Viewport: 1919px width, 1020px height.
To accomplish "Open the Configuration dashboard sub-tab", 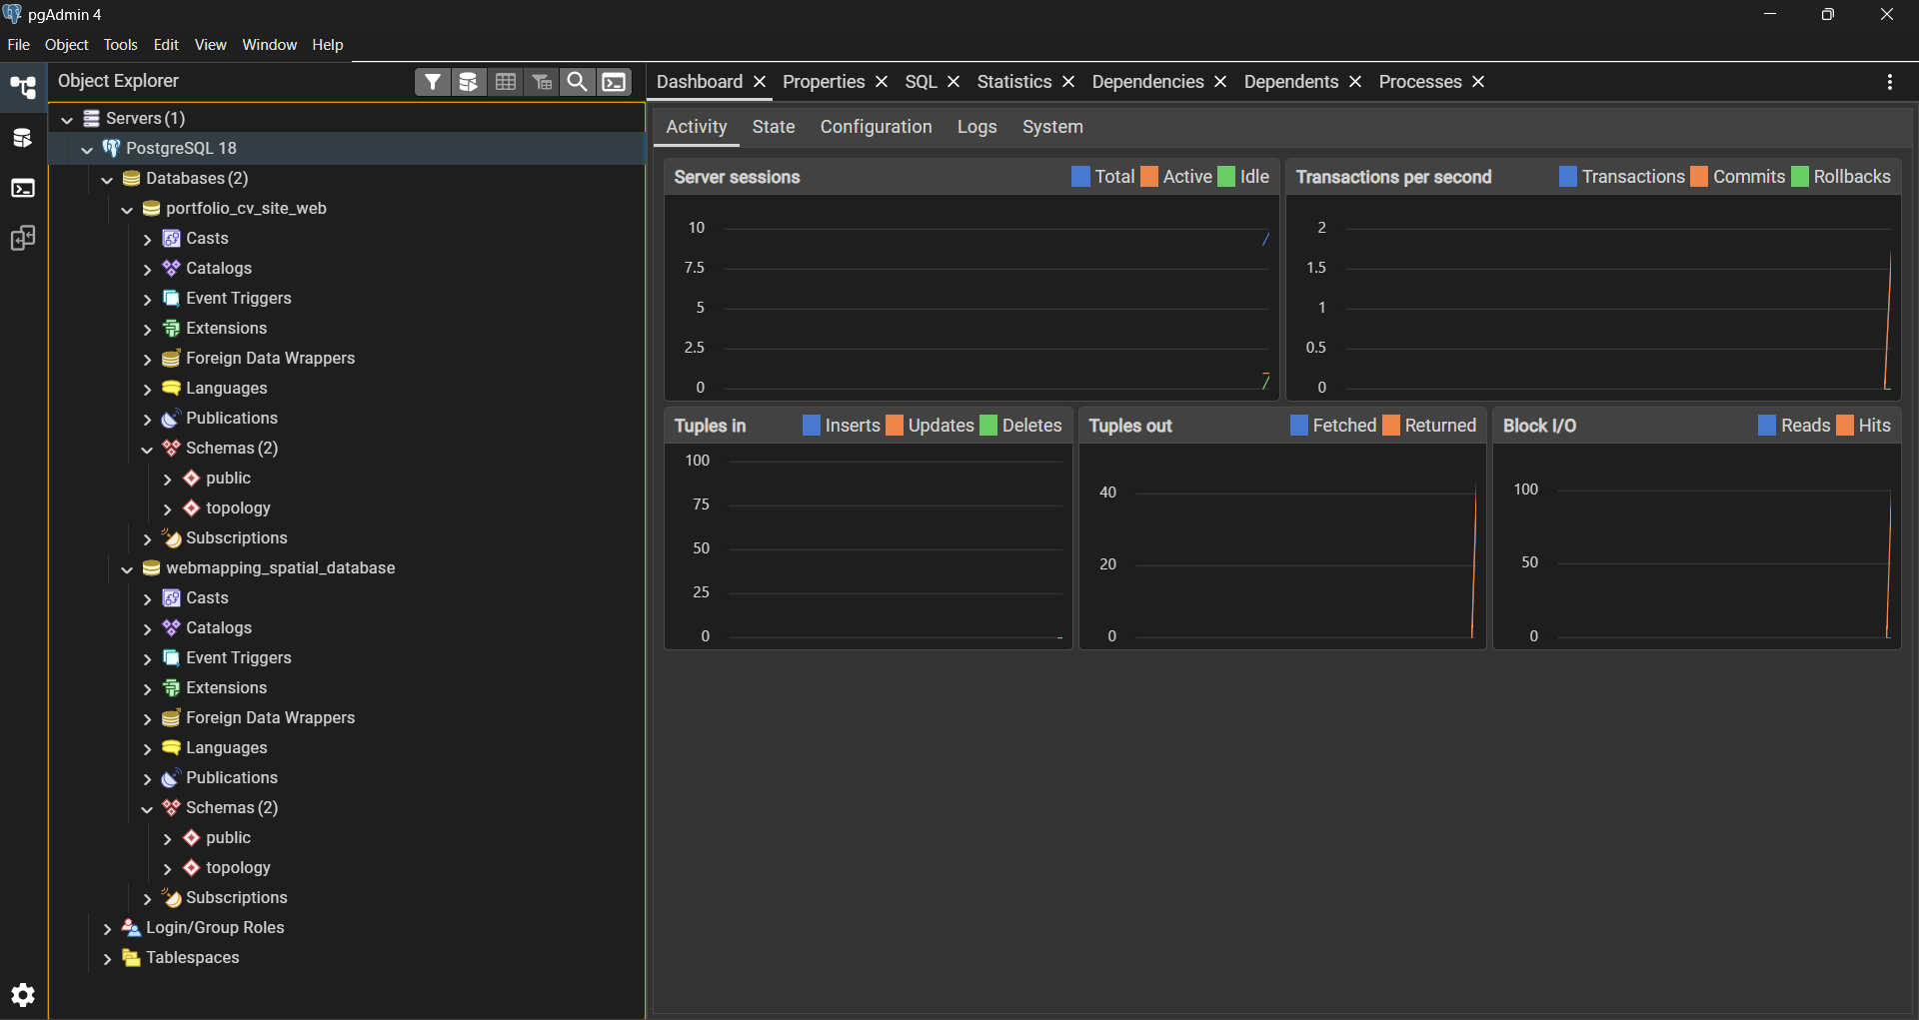I will 876,127.
